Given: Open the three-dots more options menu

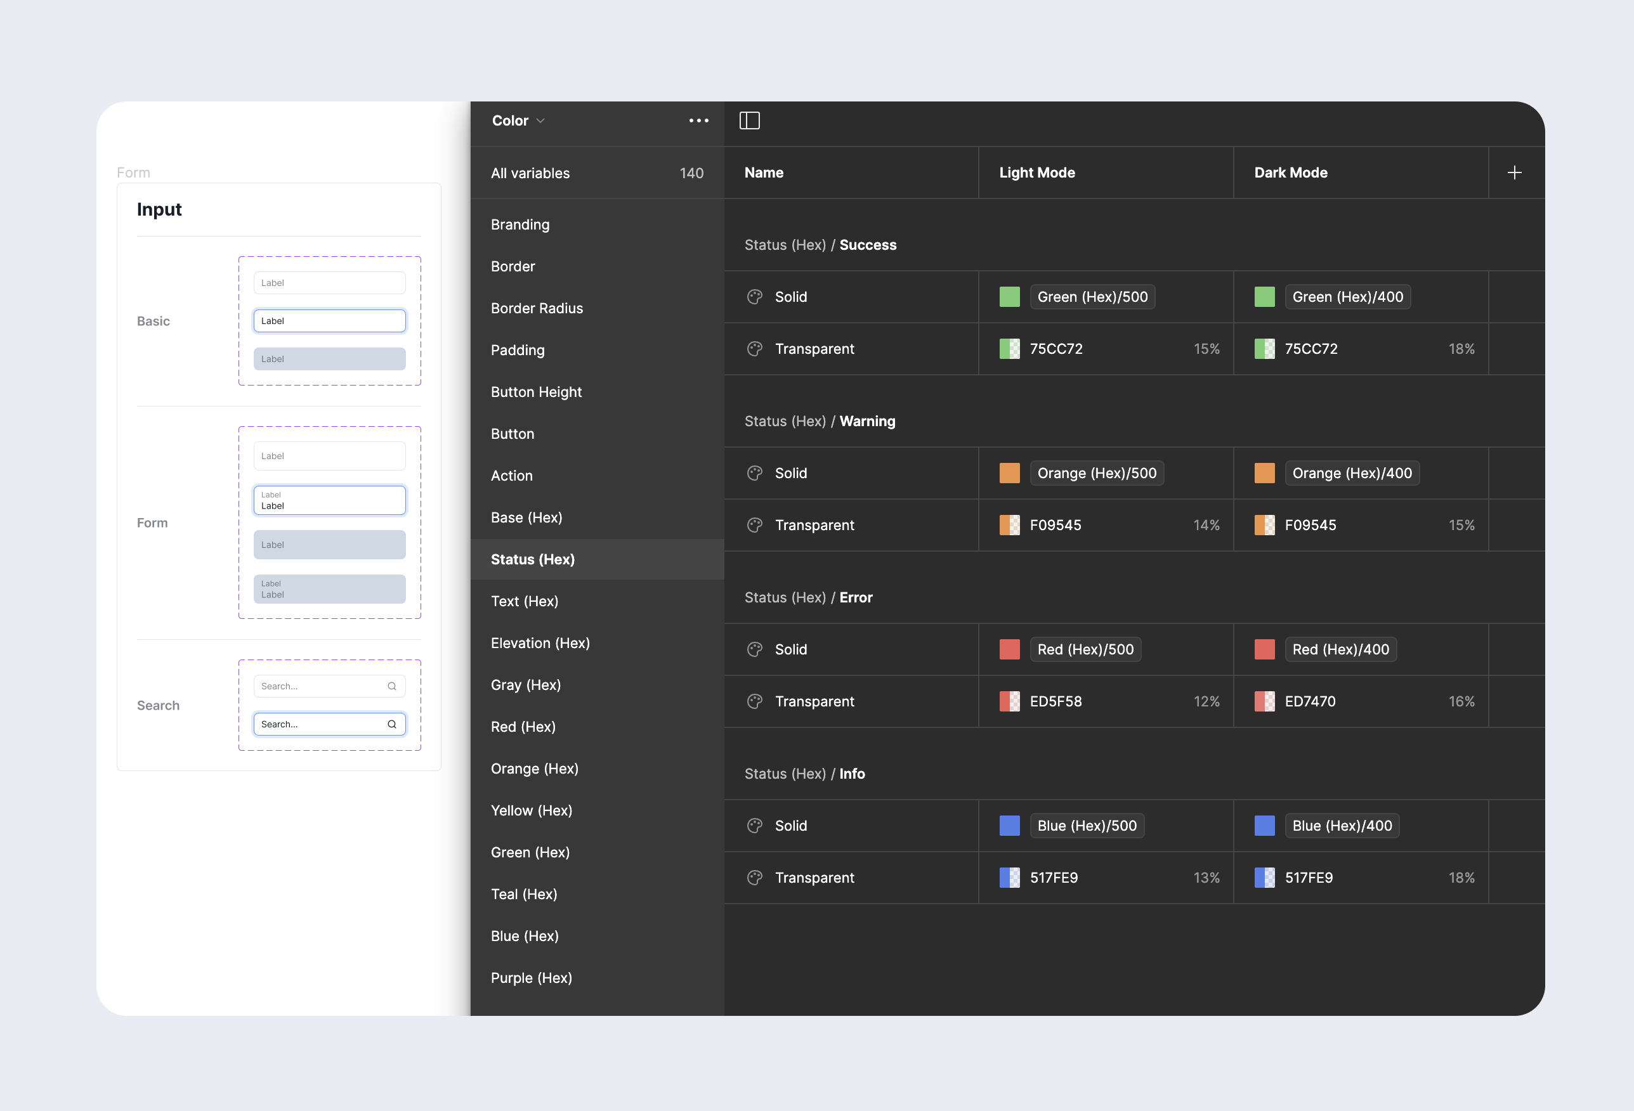Looking at the screenshot, I should click(698, 121).
